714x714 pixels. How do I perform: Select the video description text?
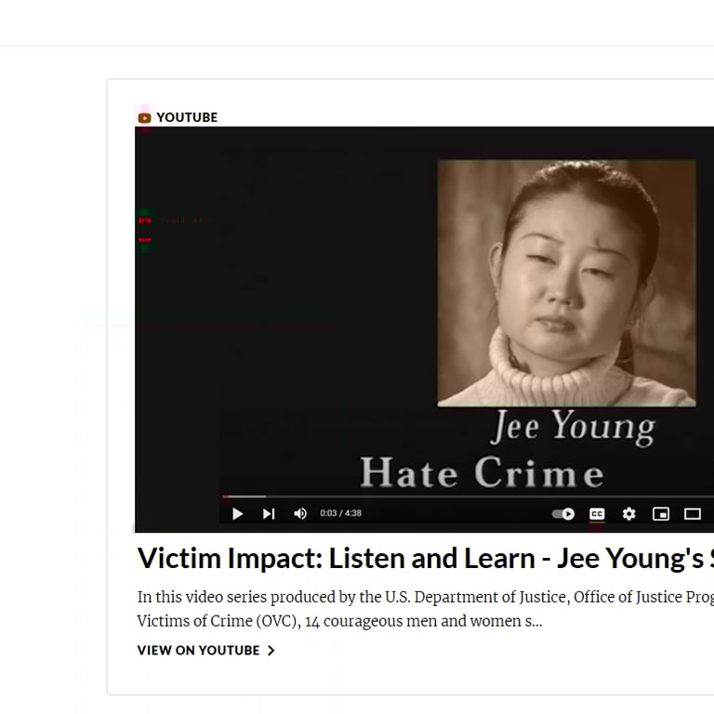425,609
